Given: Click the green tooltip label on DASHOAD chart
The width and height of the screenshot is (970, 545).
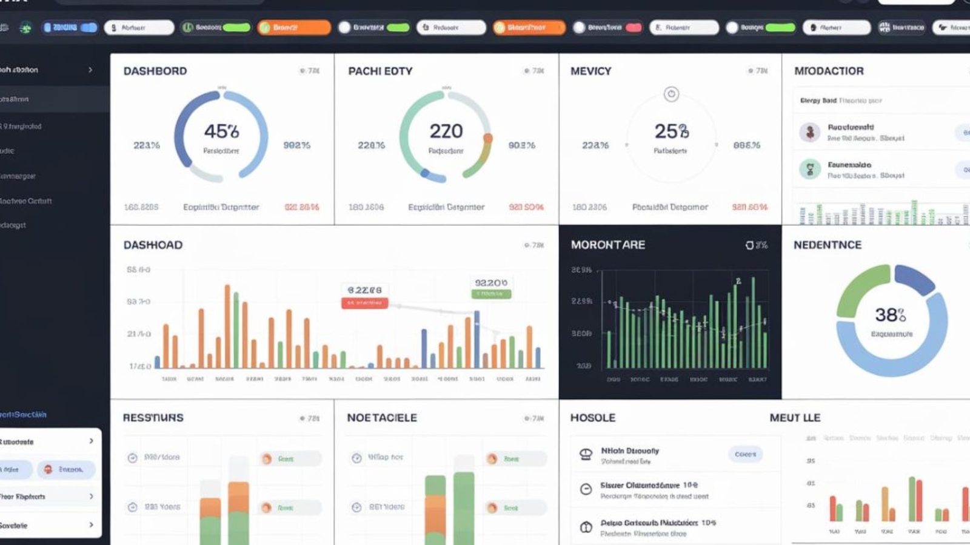Looking at the screenshot, I should coord(491,294).
